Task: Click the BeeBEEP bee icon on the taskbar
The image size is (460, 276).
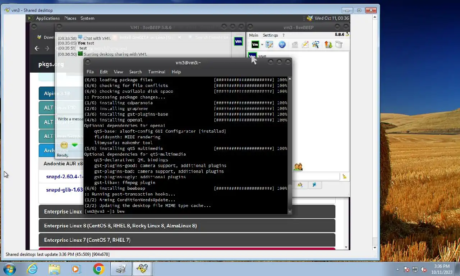Action: coord(143,269)
